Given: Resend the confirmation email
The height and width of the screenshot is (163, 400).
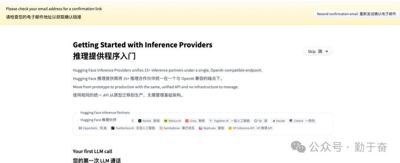Looking at the screenshot, I should 356,14.
